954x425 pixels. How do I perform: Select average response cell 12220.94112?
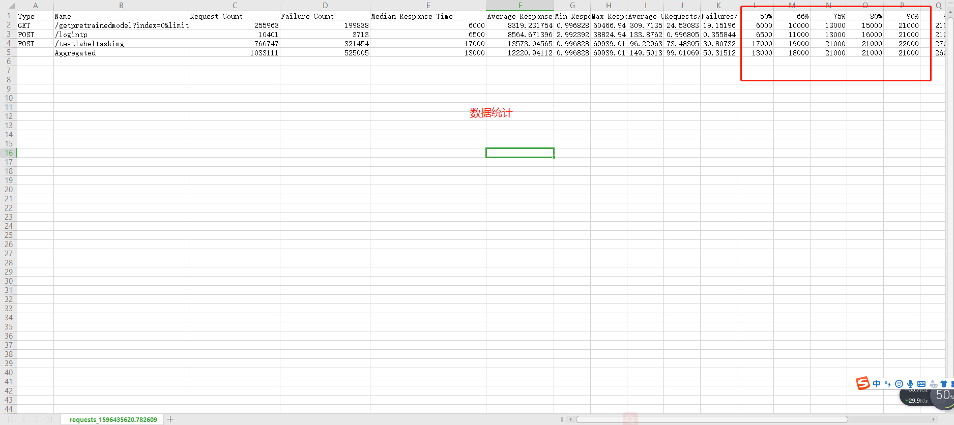(x=520, y=53)
